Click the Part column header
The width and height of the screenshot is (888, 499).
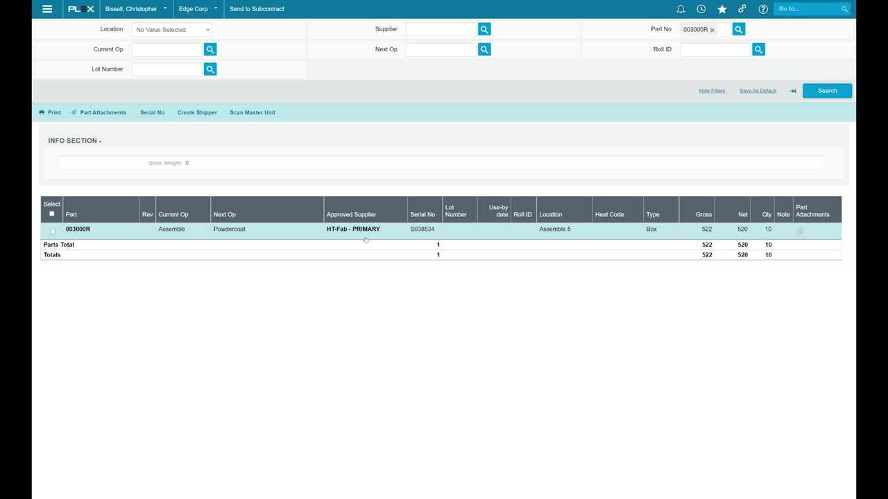pyautogui.click(x=101, y=209)
